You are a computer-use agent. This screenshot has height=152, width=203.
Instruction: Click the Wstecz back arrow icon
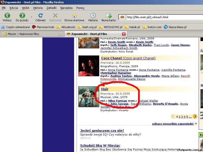click(7, 15)
